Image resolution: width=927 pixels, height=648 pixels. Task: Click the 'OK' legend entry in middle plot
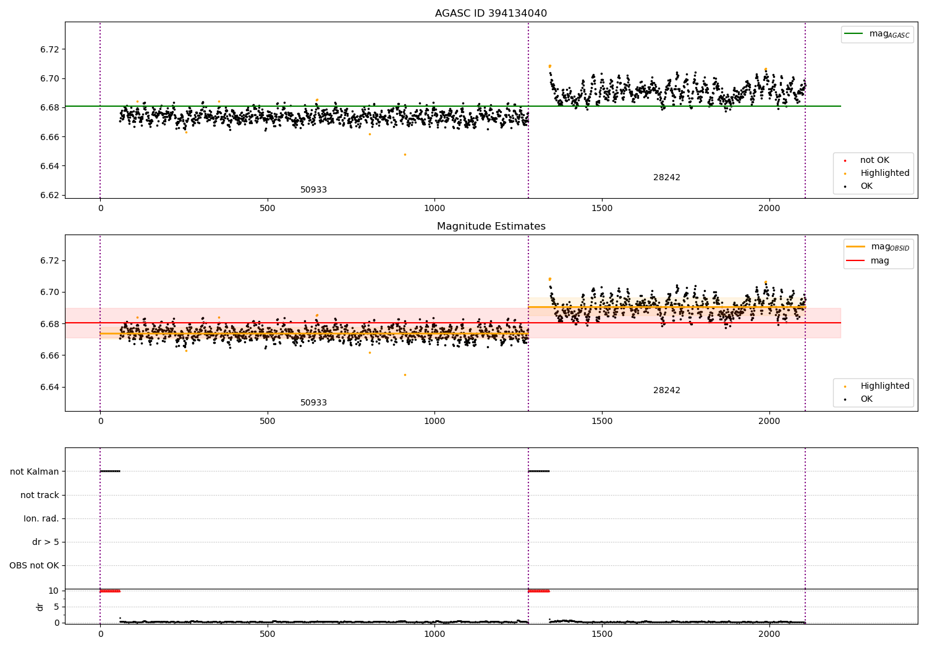866,399
